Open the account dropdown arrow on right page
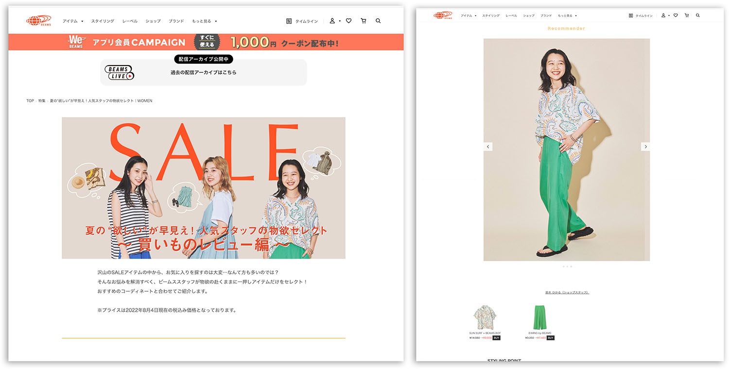 669,16
